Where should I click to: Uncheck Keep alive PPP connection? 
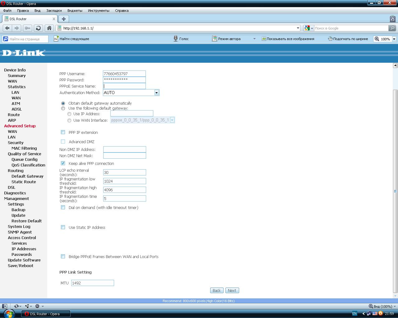63,163
